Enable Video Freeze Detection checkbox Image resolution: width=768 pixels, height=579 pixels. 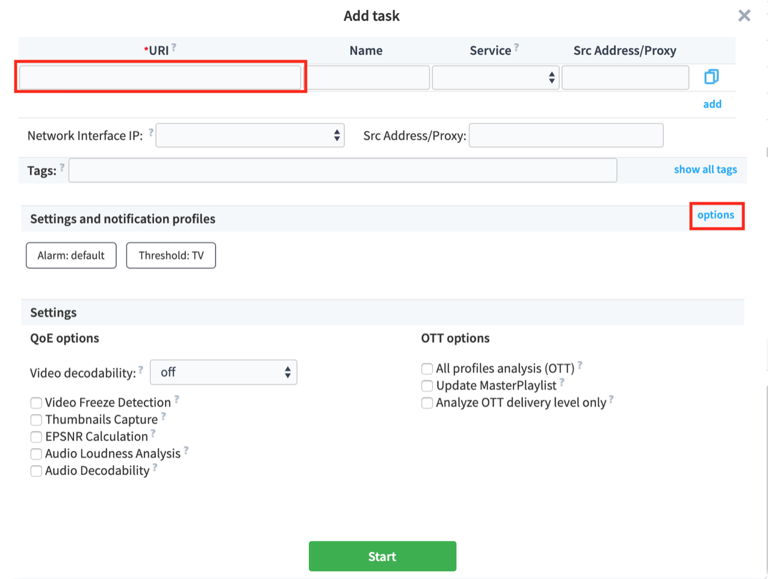(x=36, y=403)
